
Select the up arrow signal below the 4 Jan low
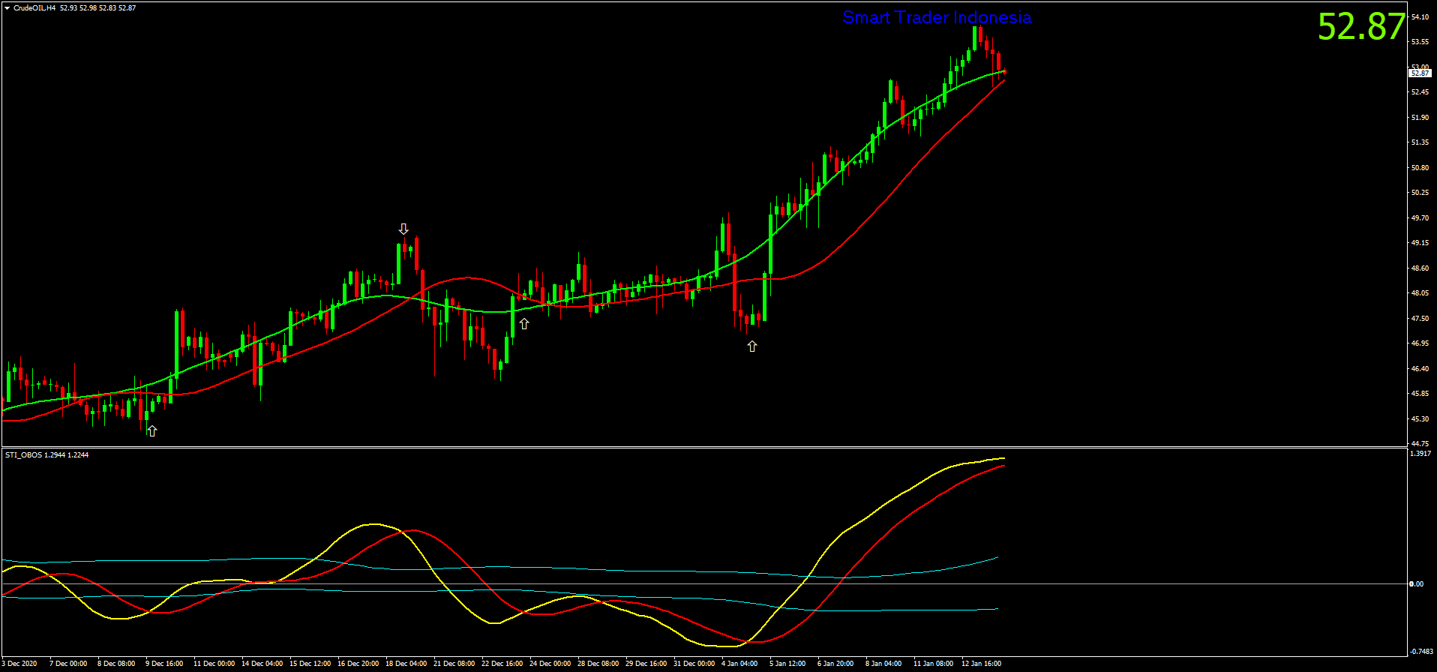pyautogui.click(x=752, y=346)
